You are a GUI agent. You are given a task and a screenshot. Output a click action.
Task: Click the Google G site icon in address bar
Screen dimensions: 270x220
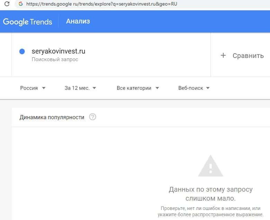pos(21,4)
